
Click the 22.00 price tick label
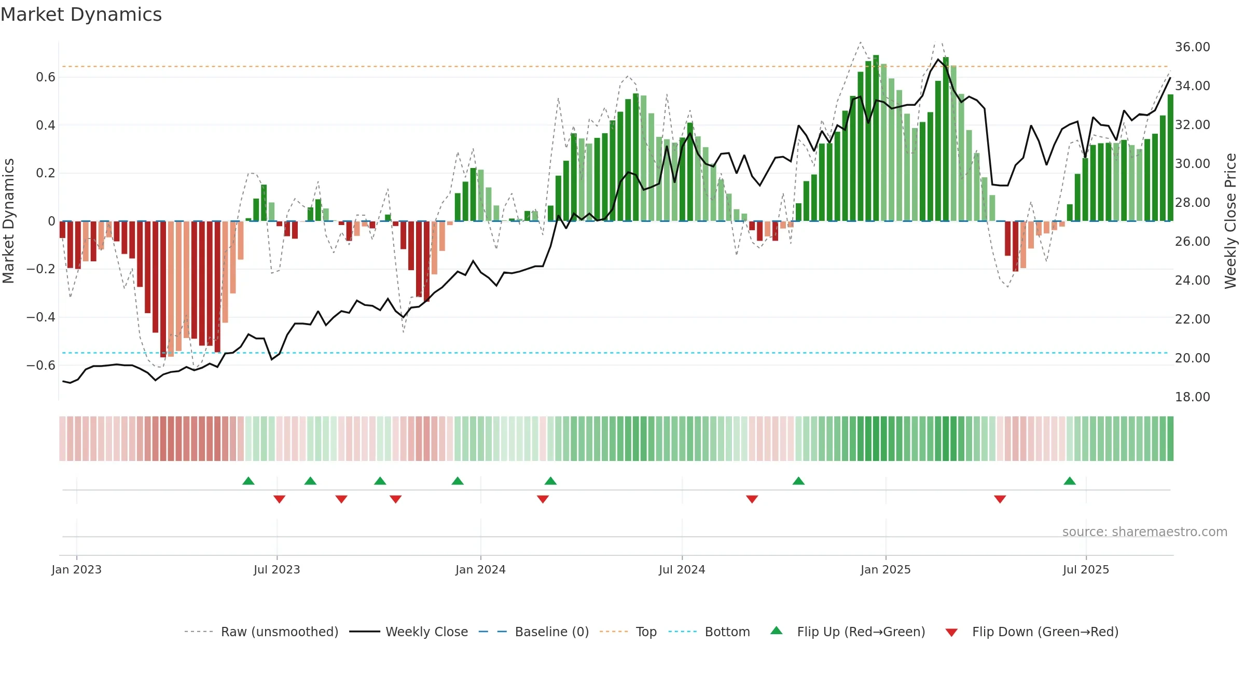pyautogui.click(x=1193, y=319)
